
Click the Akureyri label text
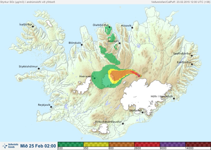(113, 41)
